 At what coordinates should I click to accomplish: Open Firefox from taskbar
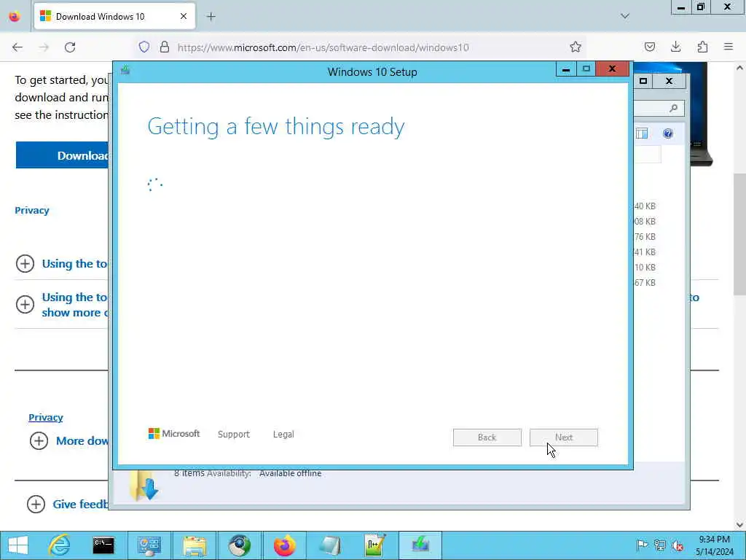pyautogui.click(x=285, y=545)
